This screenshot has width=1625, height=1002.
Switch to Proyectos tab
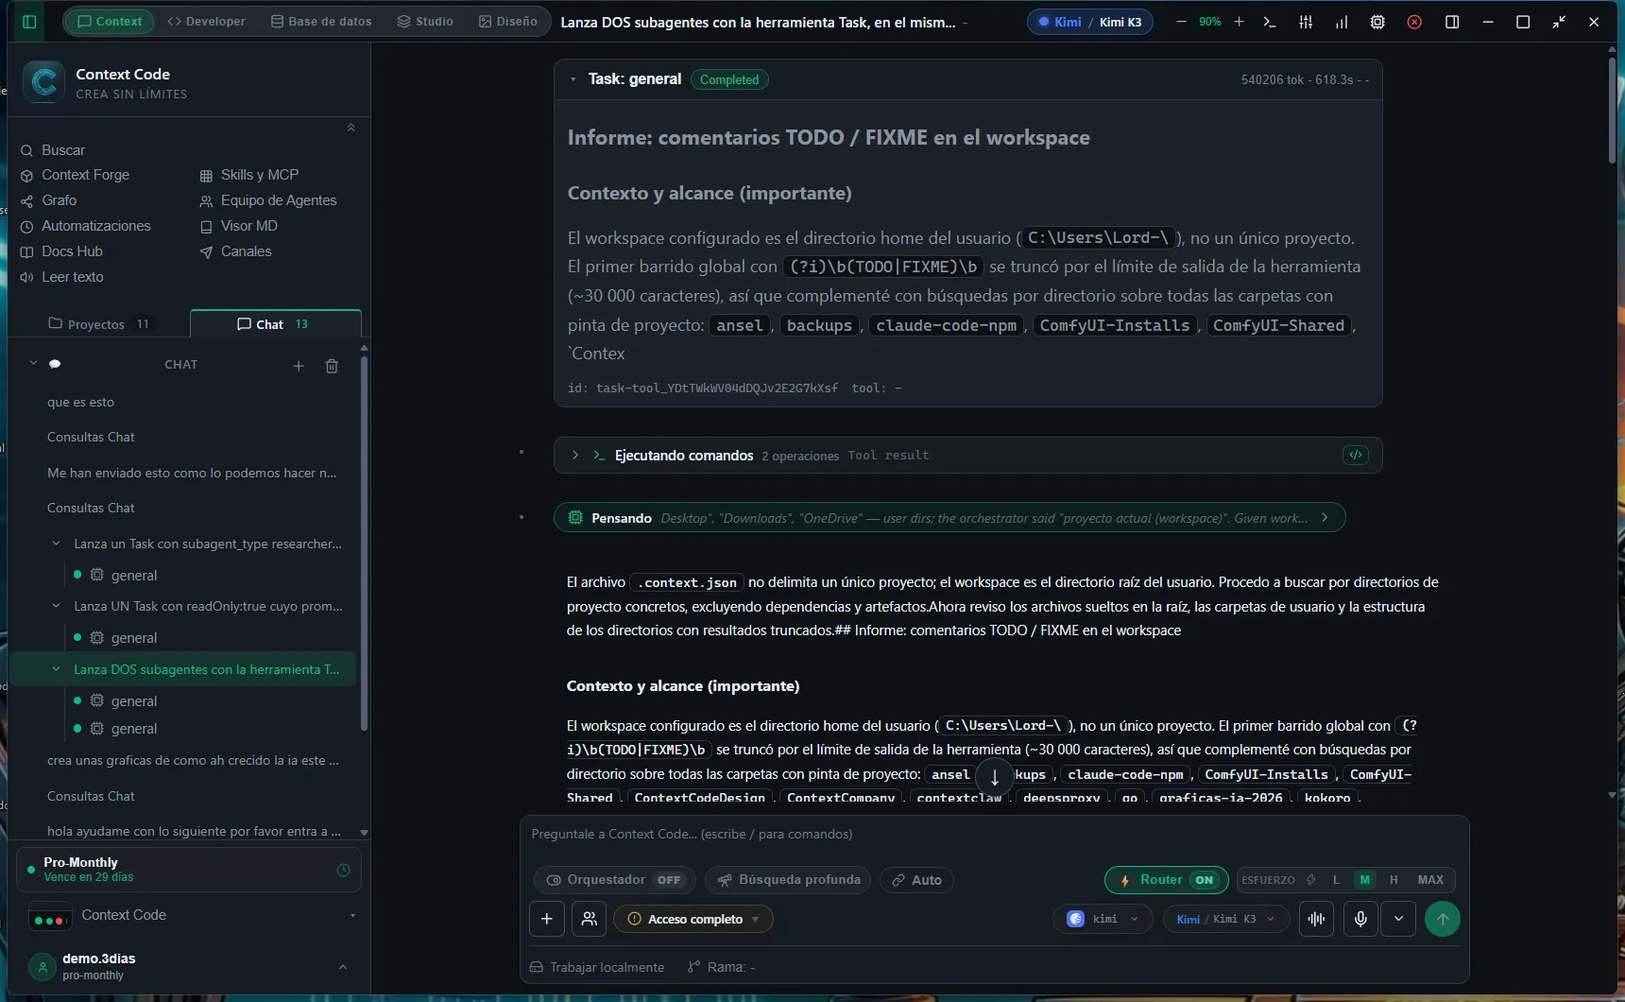click(98, 324)
